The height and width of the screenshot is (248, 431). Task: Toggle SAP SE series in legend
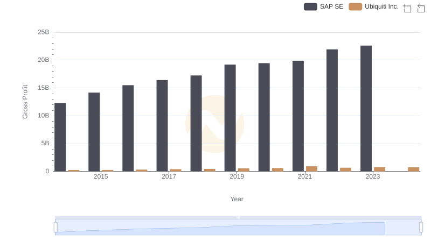tap(324, 6)
